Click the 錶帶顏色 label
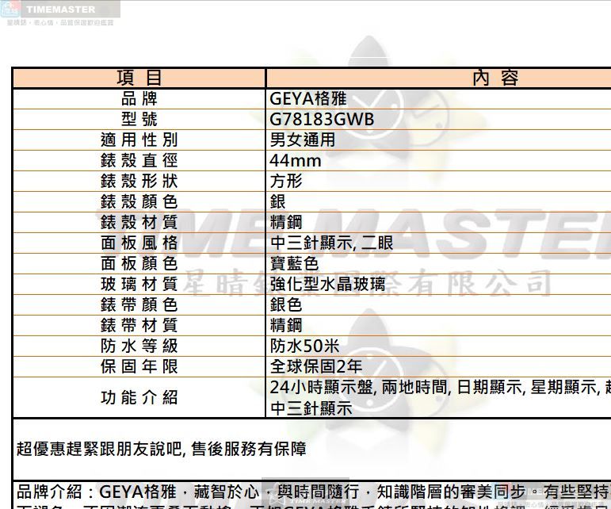The height and width of the screenshot is (509, 611). tap(139, 304)
